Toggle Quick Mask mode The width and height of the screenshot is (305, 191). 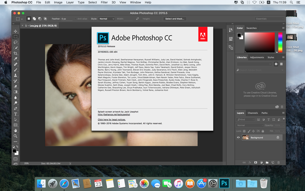(x=15, y=159)
